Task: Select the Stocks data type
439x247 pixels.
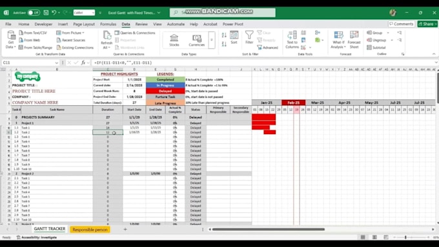Action: pyautogui.click(x=174, y=40)
